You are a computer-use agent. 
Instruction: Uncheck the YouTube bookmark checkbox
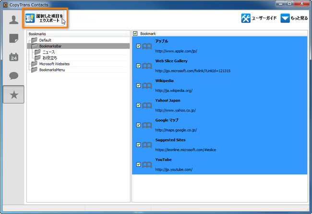[139, 164]
